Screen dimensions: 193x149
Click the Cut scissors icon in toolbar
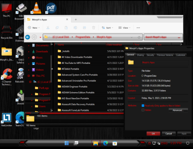coord(48,27)
